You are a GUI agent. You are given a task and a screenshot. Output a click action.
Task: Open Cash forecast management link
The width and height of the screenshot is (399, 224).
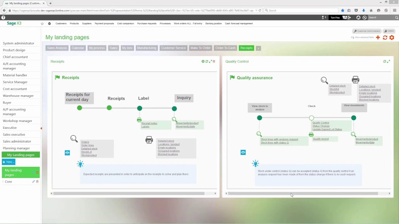[239, 24]
